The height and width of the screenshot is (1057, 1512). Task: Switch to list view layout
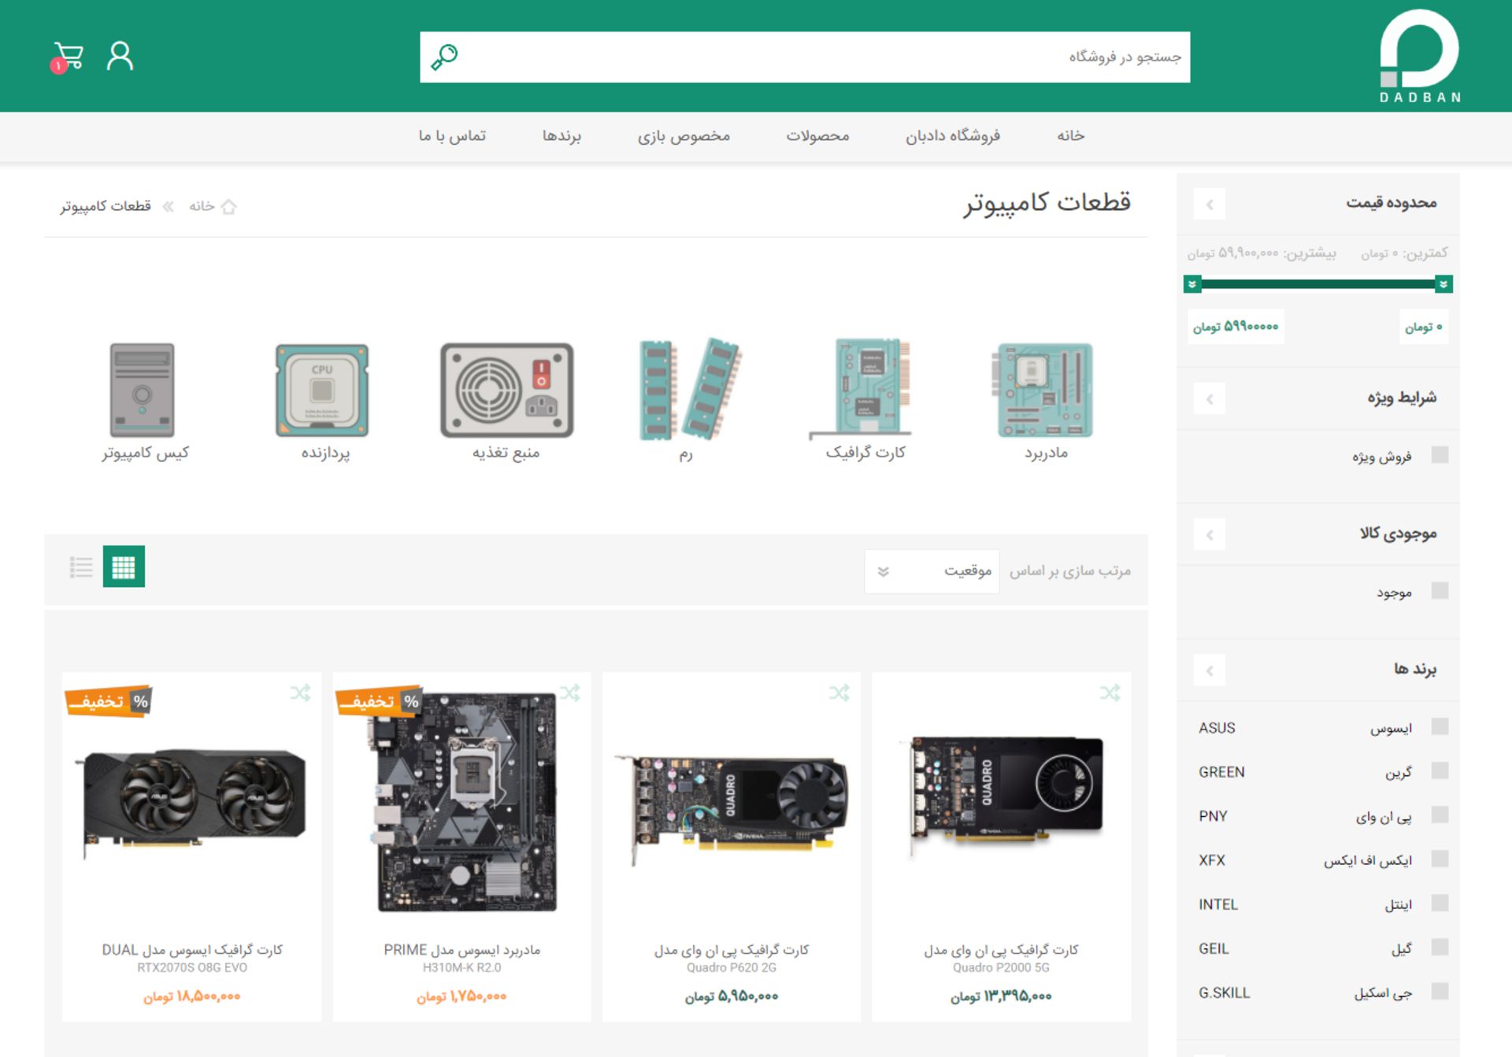point(81,567)
